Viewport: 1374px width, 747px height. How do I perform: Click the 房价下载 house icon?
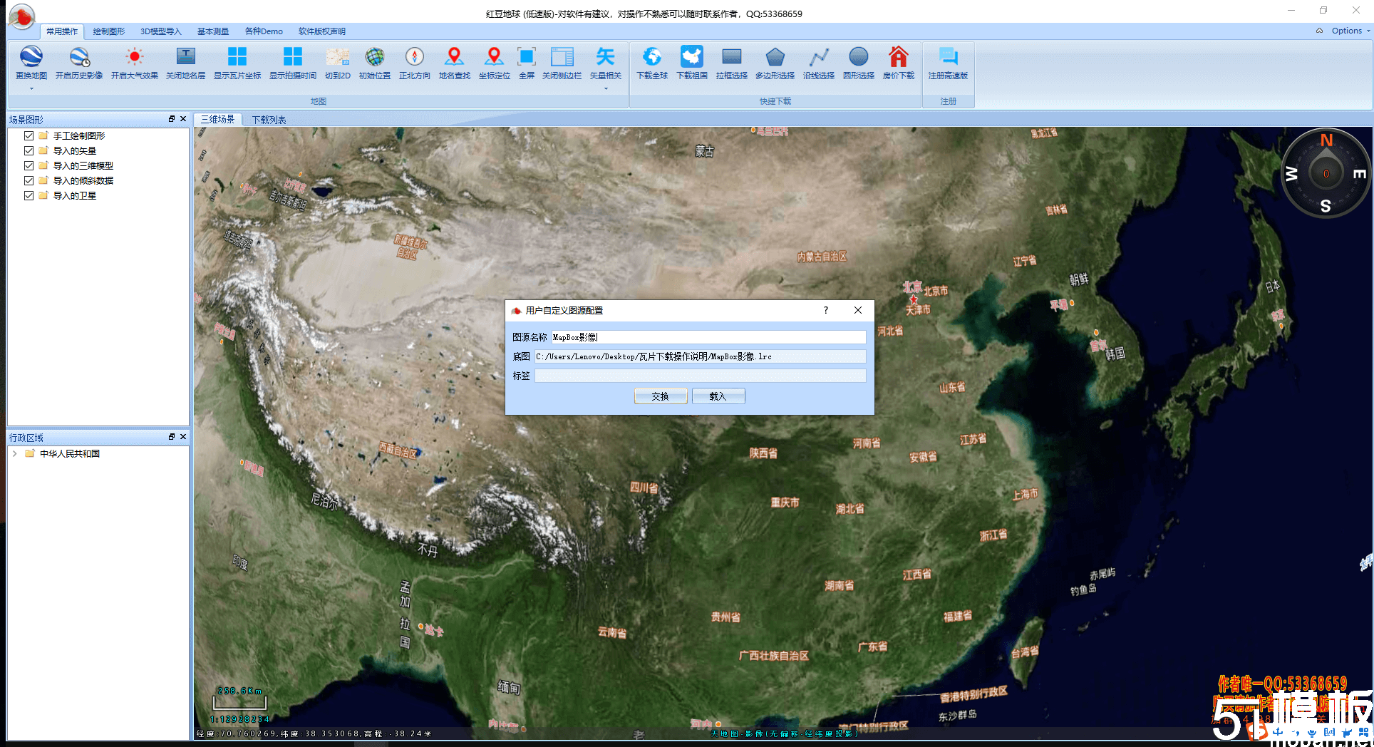pyautogui.click(x=899, y=56)
